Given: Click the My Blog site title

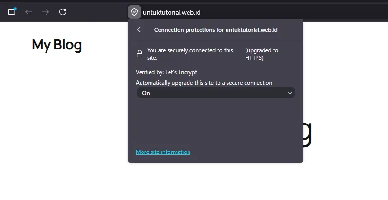Looking at the screenshot, I should pyautogui.click(x=57, y=45).
